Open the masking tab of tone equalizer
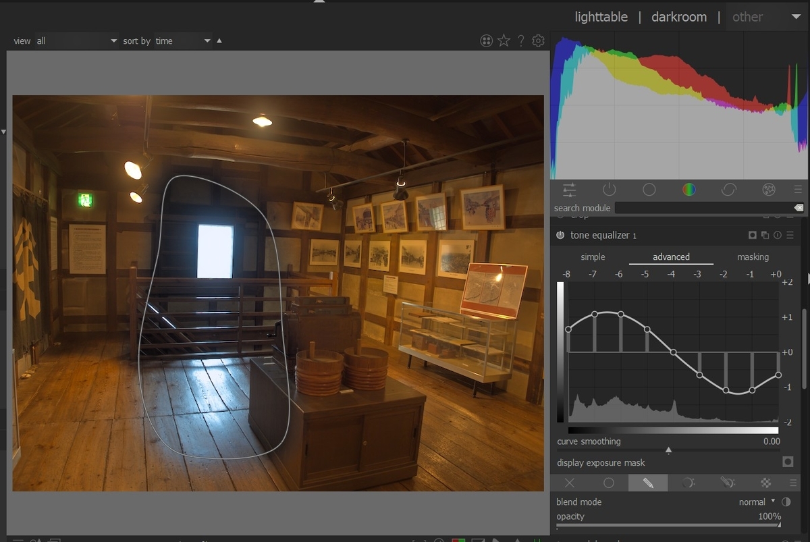This screenshot has height=542, width=810. tap(753, 257)
